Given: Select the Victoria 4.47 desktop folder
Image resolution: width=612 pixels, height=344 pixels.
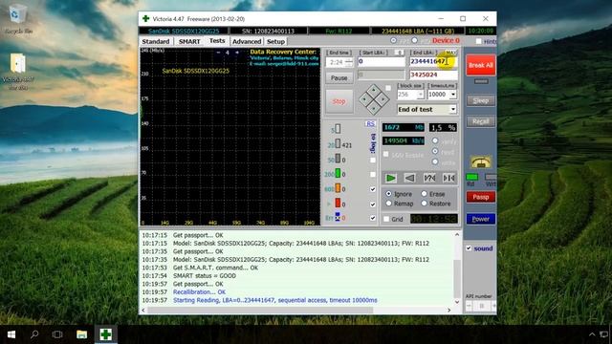Looking at the screenshot, I should tap(18, 72).
